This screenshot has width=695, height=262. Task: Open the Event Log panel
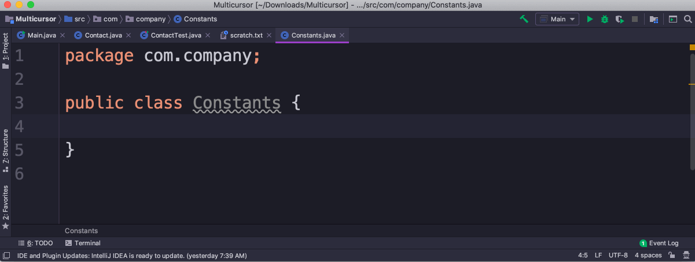click(659, 243)
